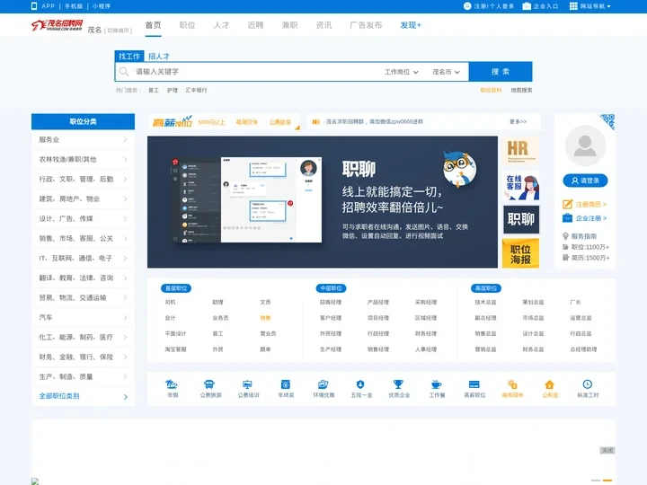Click the QR code corner icon
This screenshot has width=647, height=485.
coord(607,121)
